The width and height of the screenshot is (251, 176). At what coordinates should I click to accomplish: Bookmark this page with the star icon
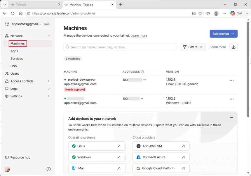coord(200,13)
